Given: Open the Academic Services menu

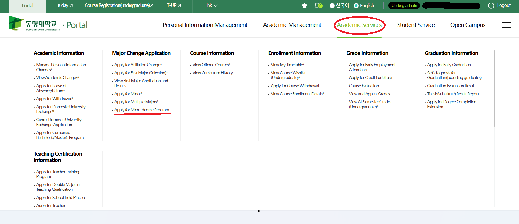Looking at the screenshot, I should point(359,25).
